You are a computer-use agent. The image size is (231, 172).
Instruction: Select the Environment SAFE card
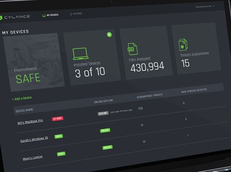click(34, 62)
